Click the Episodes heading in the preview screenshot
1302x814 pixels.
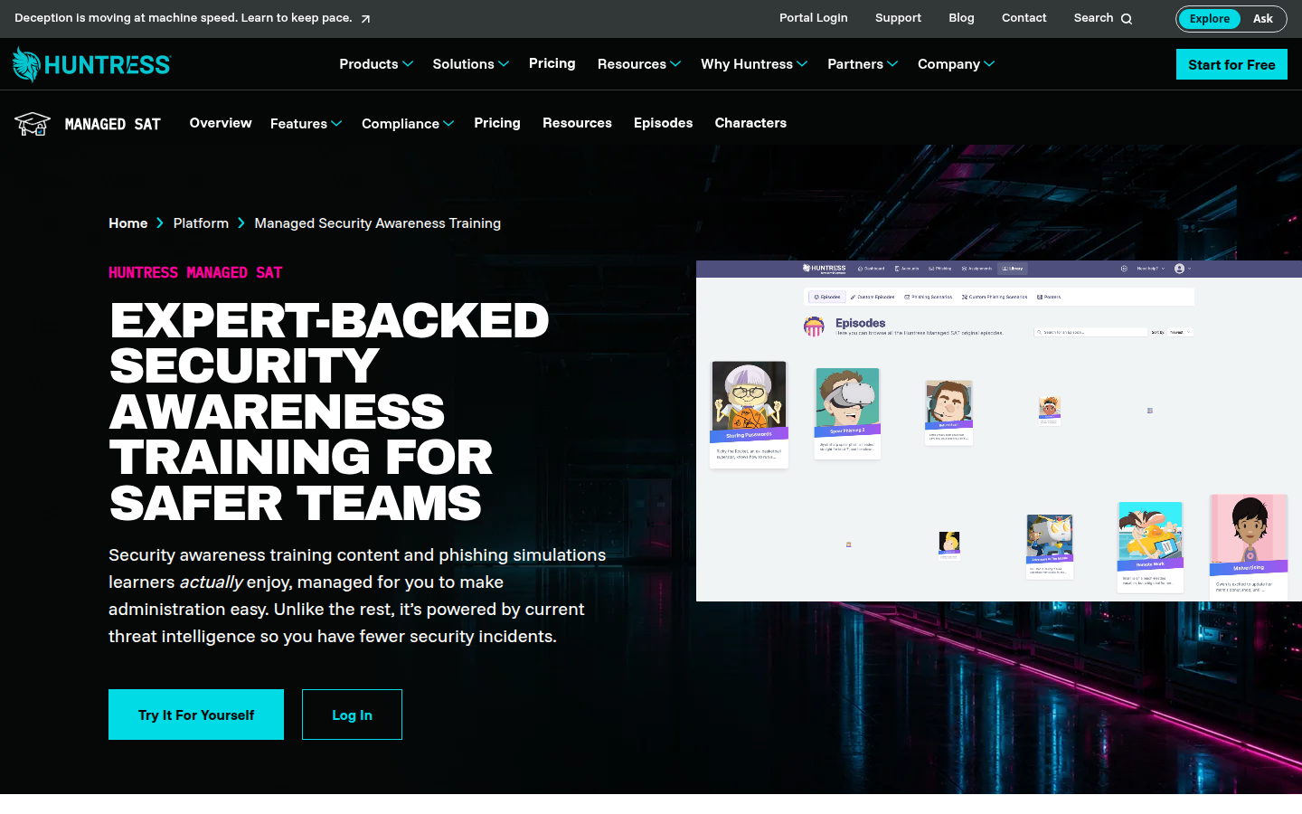(861, 323)
